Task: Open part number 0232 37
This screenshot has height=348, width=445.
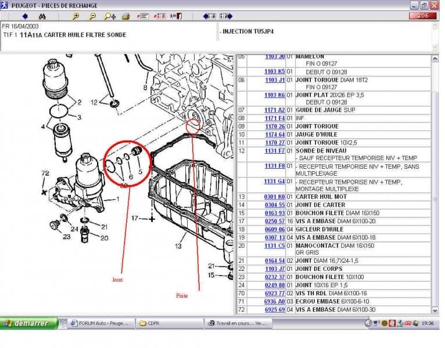Action: [x=275, y=277]
